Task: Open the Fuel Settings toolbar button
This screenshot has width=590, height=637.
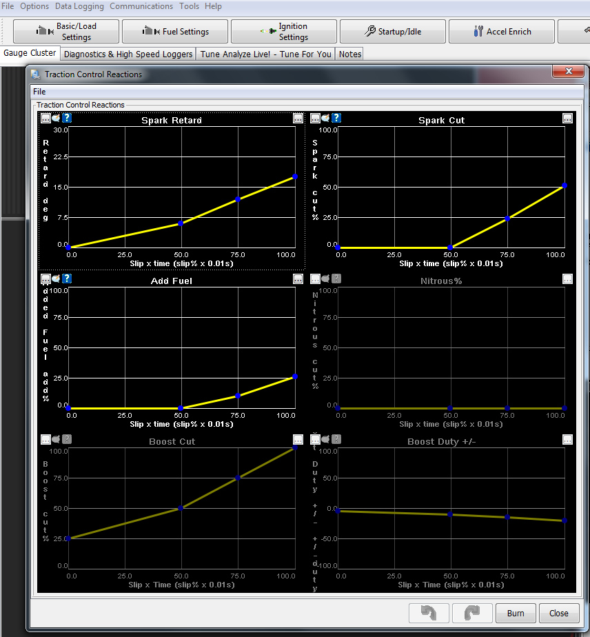Action: [176, 32]
